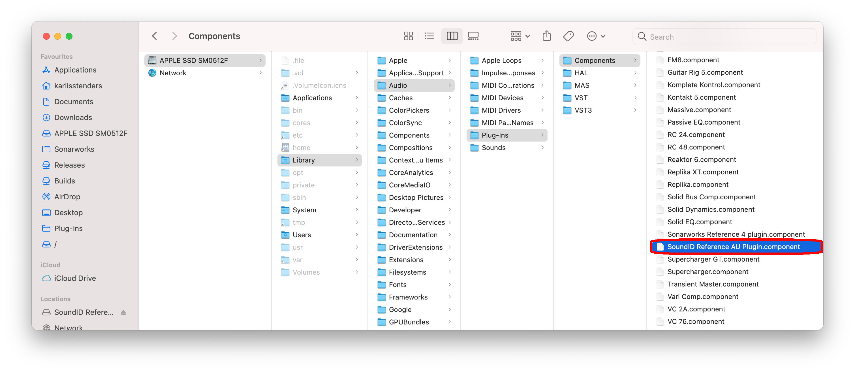Expand the Applications folder chevron in column

click(x=357, y=98)
